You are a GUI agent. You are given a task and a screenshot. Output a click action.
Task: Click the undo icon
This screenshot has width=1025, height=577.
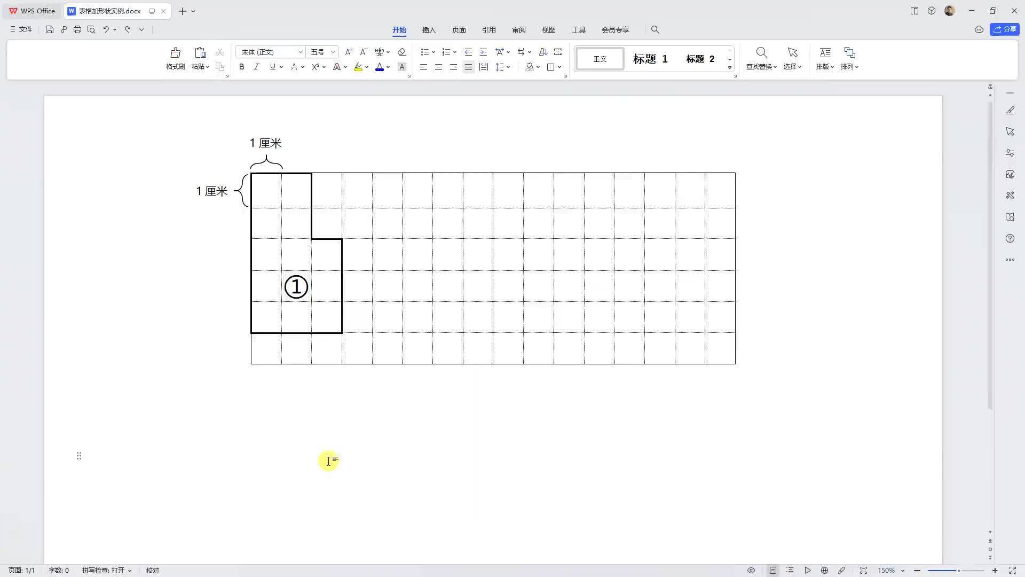pos(106,29)
